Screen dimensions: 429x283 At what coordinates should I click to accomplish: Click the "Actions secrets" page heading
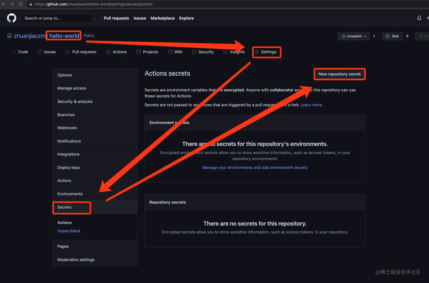click(167, 73)
